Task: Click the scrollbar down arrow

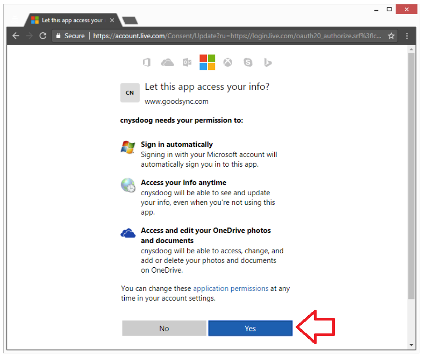Action: 411,345
